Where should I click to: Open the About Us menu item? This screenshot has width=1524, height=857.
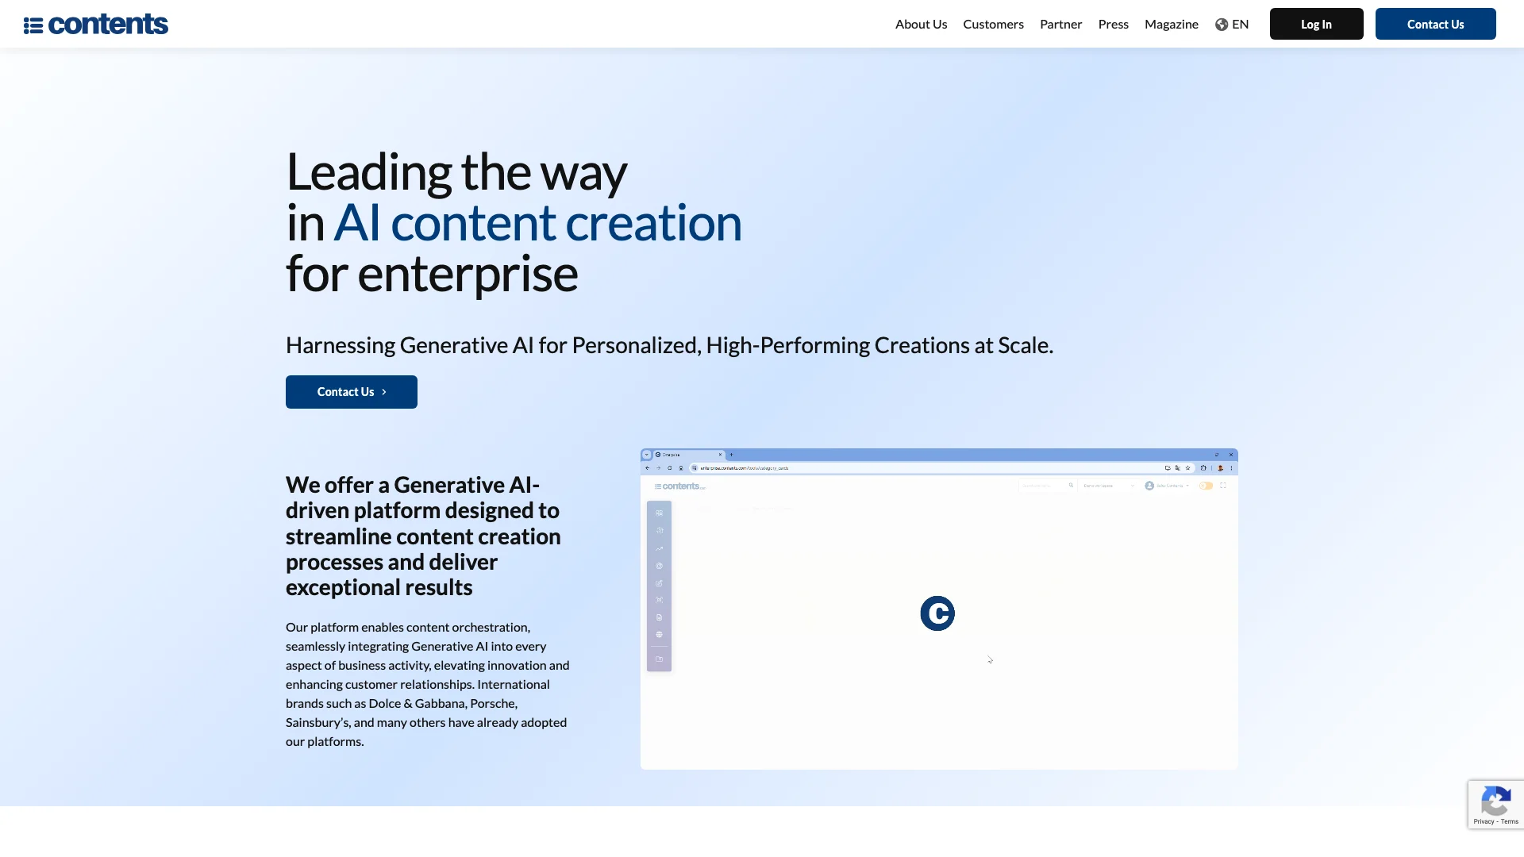click(921, 23)
